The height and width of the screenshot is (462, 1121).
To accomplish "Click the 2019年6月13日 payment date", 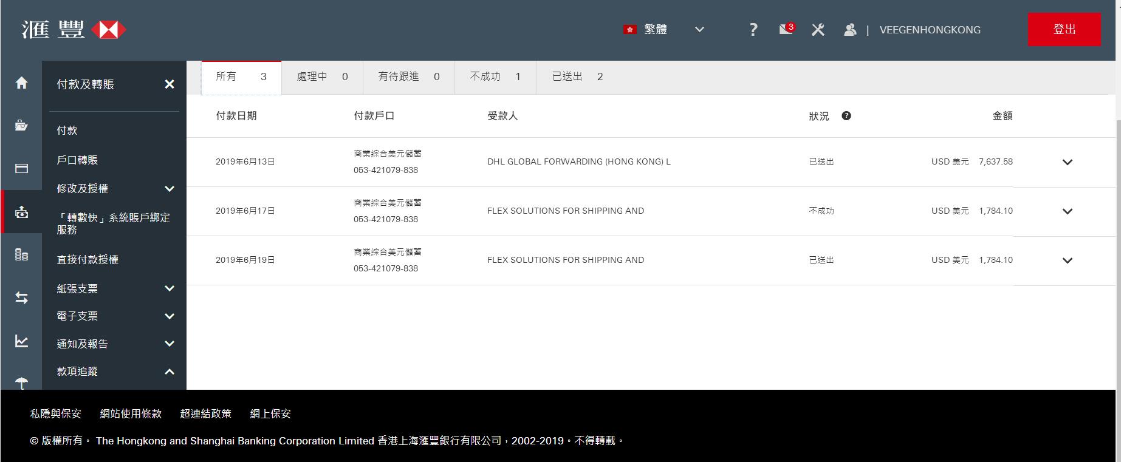I will (x=245, y=161).
